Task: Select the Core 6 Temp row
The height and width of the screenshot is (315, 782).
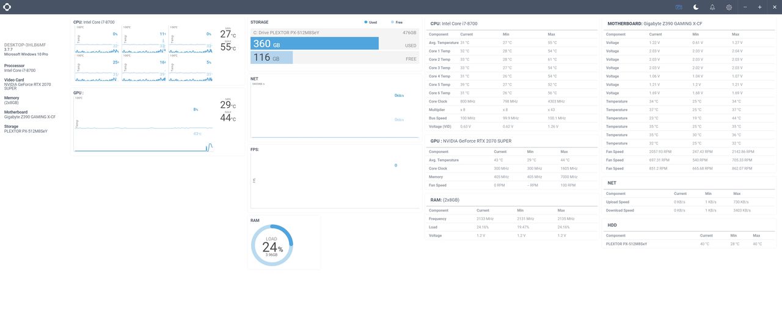Action: pos(511,93)
